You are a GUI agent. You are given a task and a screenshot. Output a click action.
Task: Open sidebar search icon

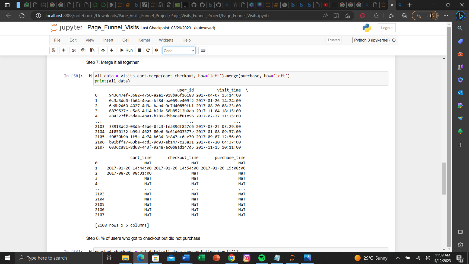[x=460, y=28]
